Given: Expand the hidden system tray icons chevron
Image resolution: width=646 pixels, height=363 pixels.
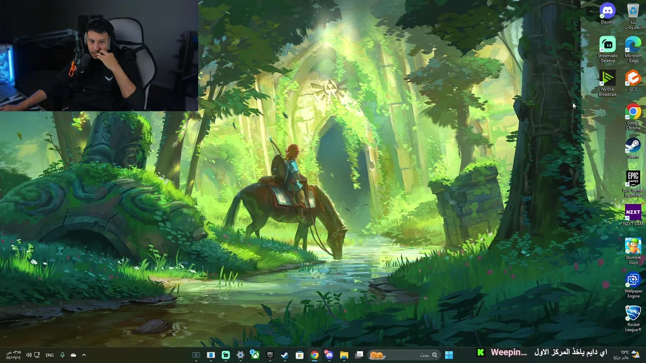Looking at the screenshot, I should tap(84, 355).
